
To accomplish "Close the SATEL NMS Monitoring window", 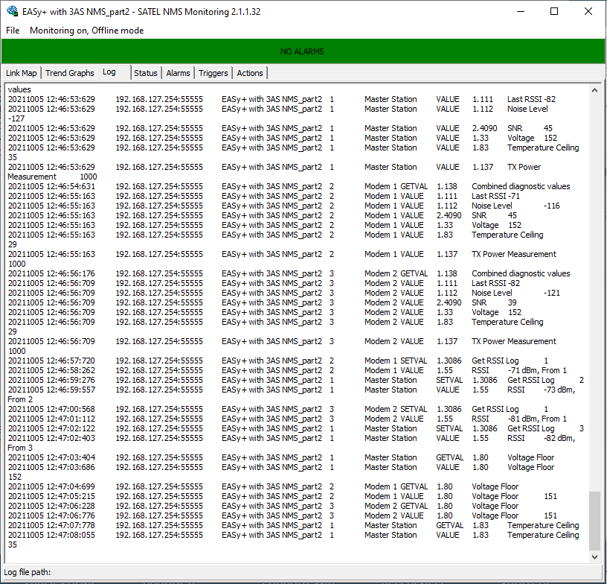I will (588, 12).
